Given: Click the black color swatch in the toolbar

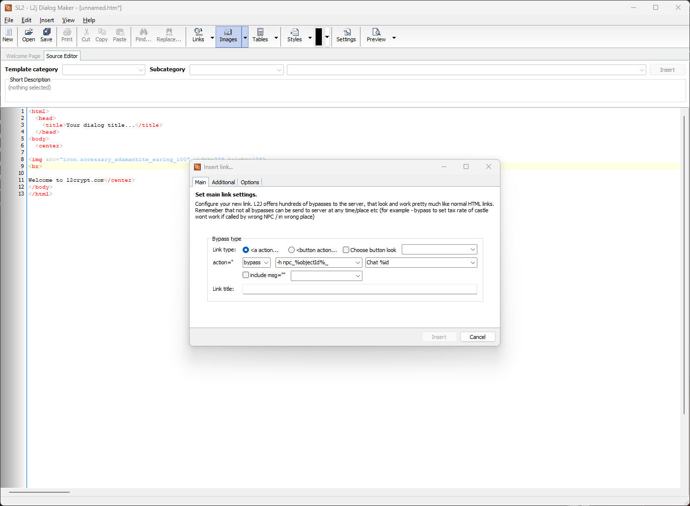Looking at the screenshot, I should (x=318, y=36).
